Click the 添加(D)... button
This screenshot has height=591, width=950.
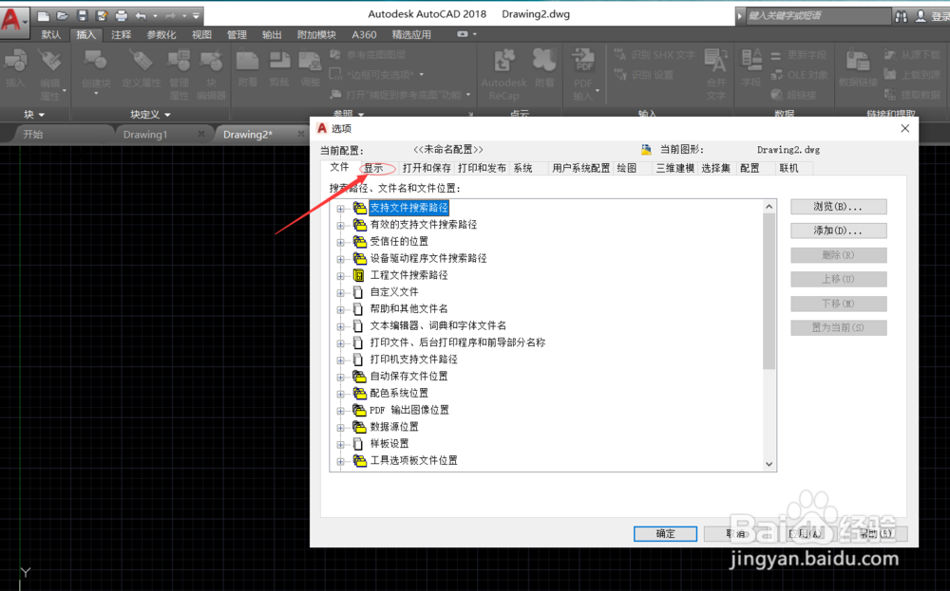click(839, 231)
